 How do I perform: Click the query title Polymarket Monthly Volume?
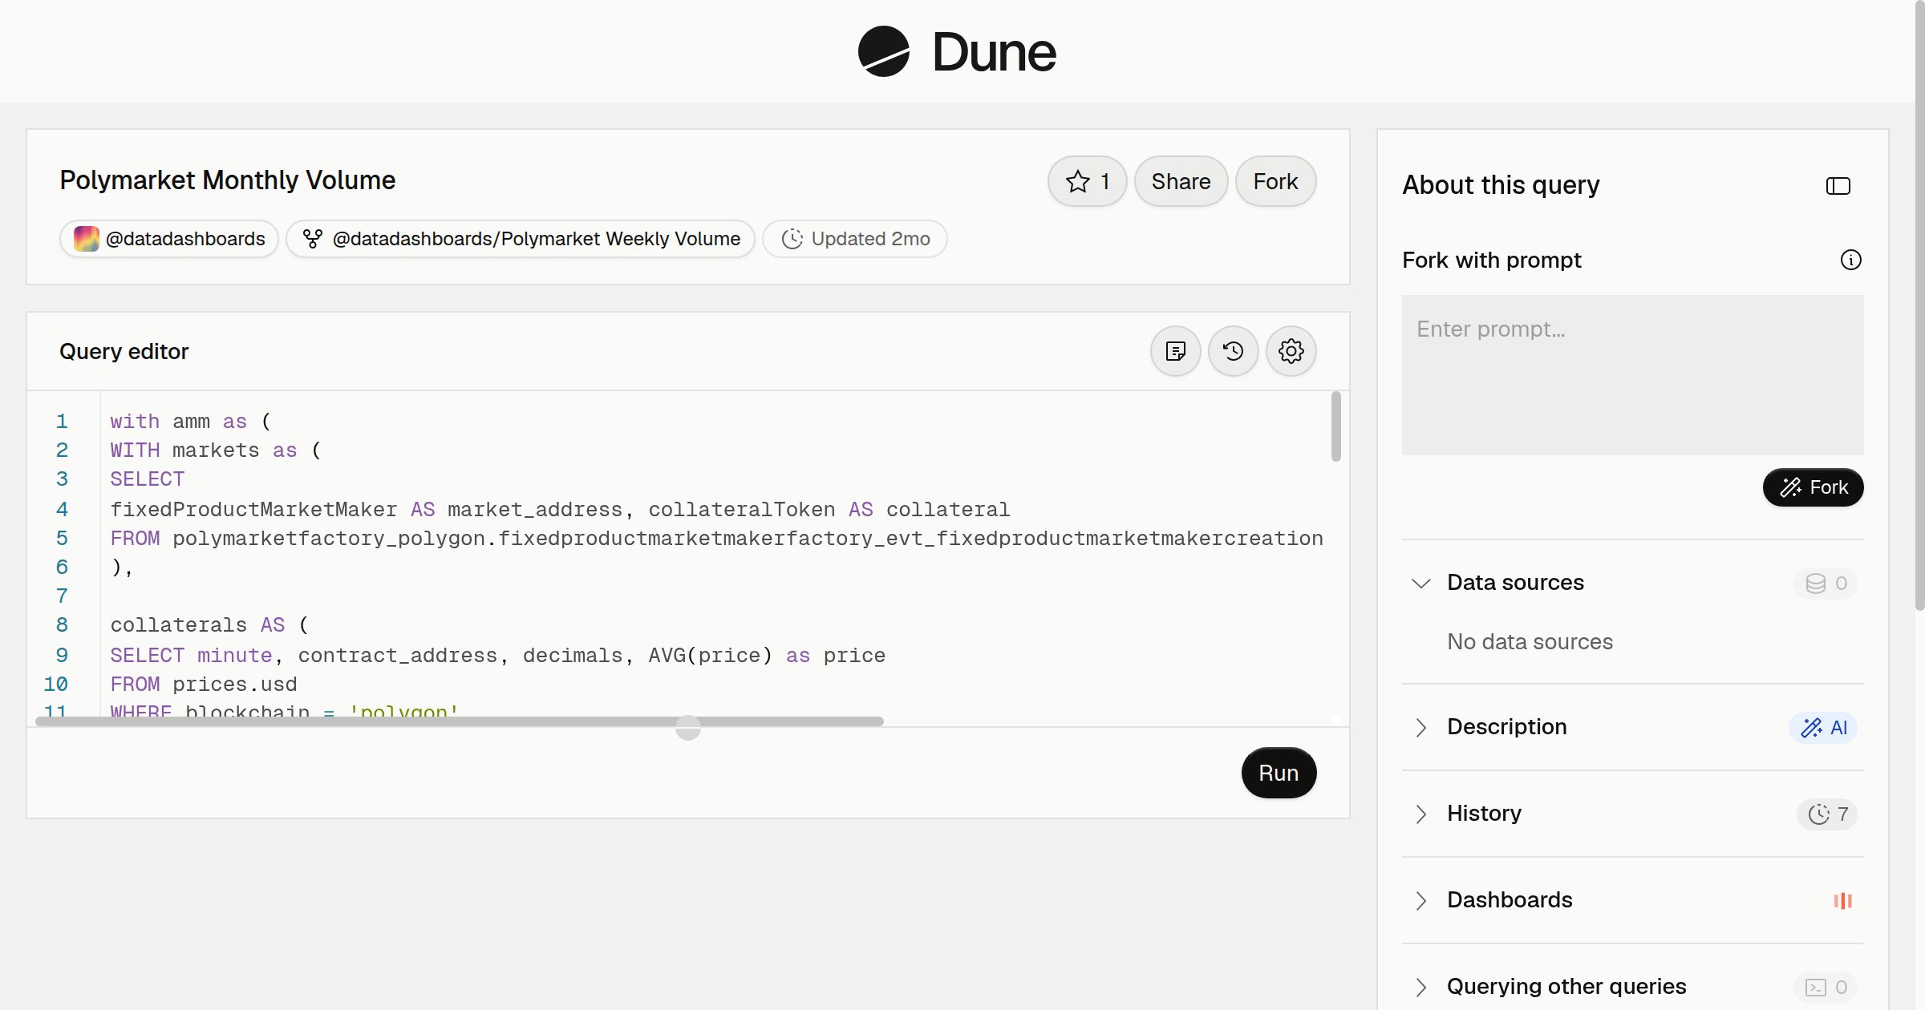(x=228, y=180)
